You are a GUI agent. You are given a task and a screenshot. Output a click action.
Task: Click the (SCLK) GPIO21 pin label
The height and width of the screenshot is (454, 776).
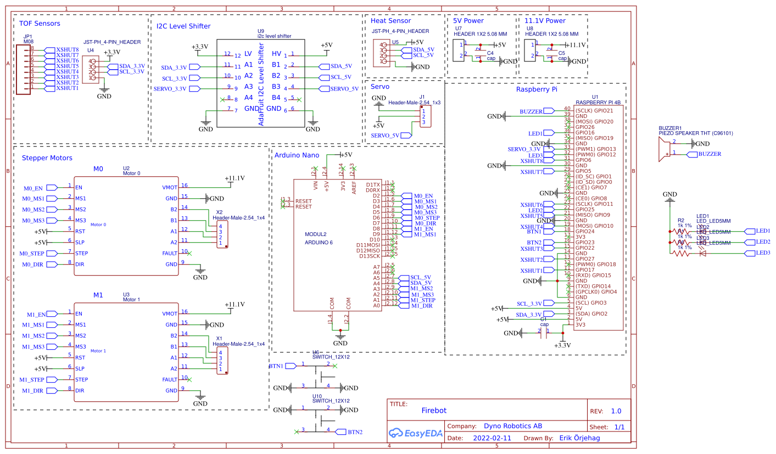coord(594,111)
